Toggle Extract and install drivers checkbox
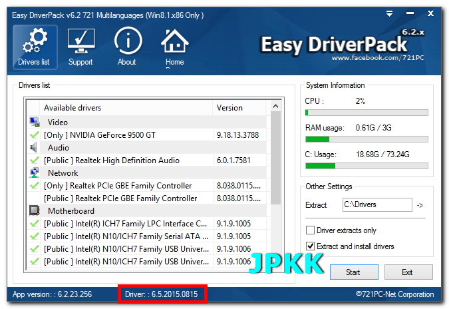Viewport: 449px width, 309px height. 310,246
